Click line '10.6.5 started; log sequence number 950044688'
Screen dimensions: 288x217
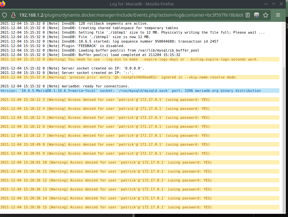(109, 41)
